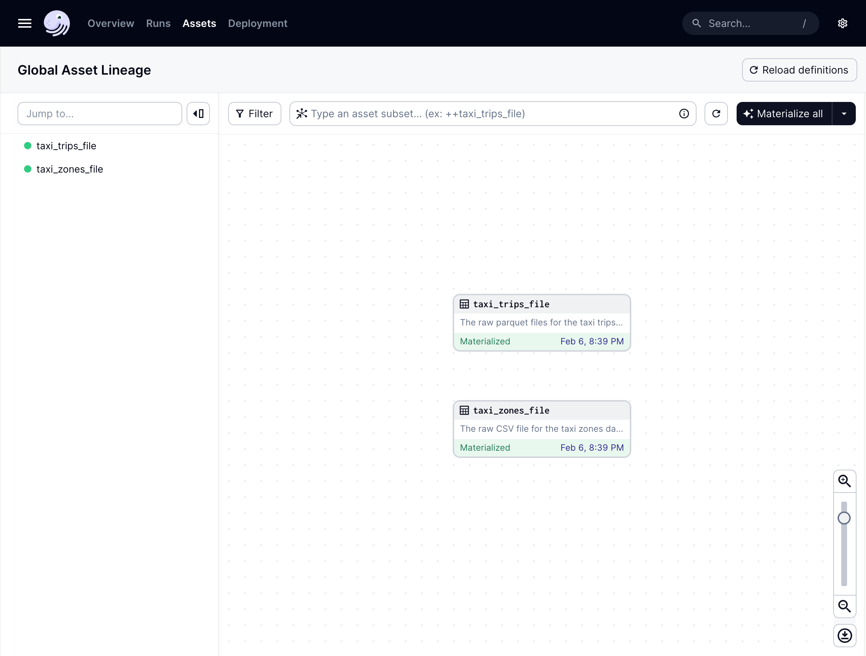Click the Global Asset Lineage heading
This screenshot has width=866, height=656.
[84, 70]
